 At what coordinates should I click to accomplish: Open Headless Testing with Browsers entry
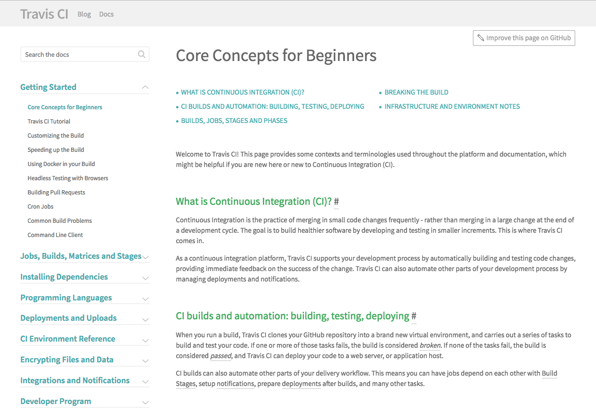[68, 178]
